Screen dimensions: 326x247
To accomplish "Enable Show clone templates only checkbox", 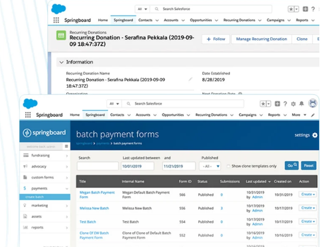I will pyautogui.click(x=229, y=166).
